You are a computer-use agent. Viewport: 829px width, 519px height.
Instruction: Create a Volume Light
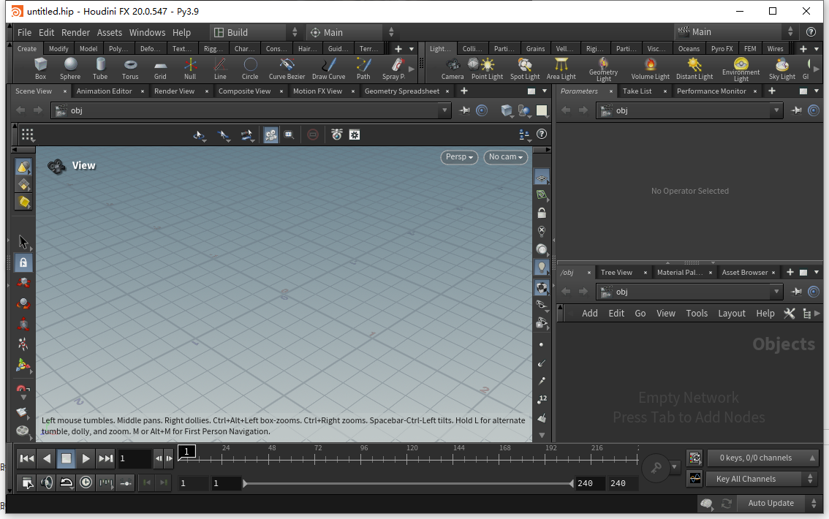[651, 69]
